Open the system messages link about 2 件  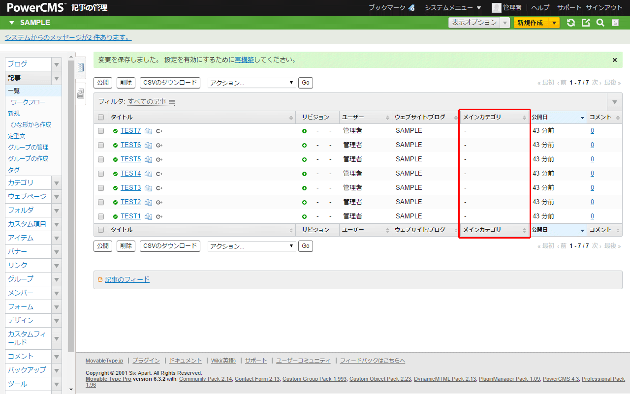(68, 37)
